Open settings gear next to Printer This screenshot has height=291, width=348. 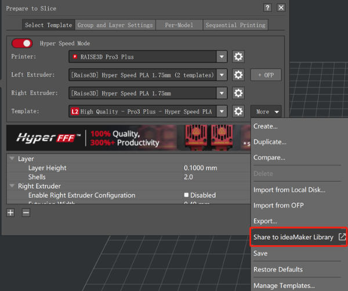point(238,57)
